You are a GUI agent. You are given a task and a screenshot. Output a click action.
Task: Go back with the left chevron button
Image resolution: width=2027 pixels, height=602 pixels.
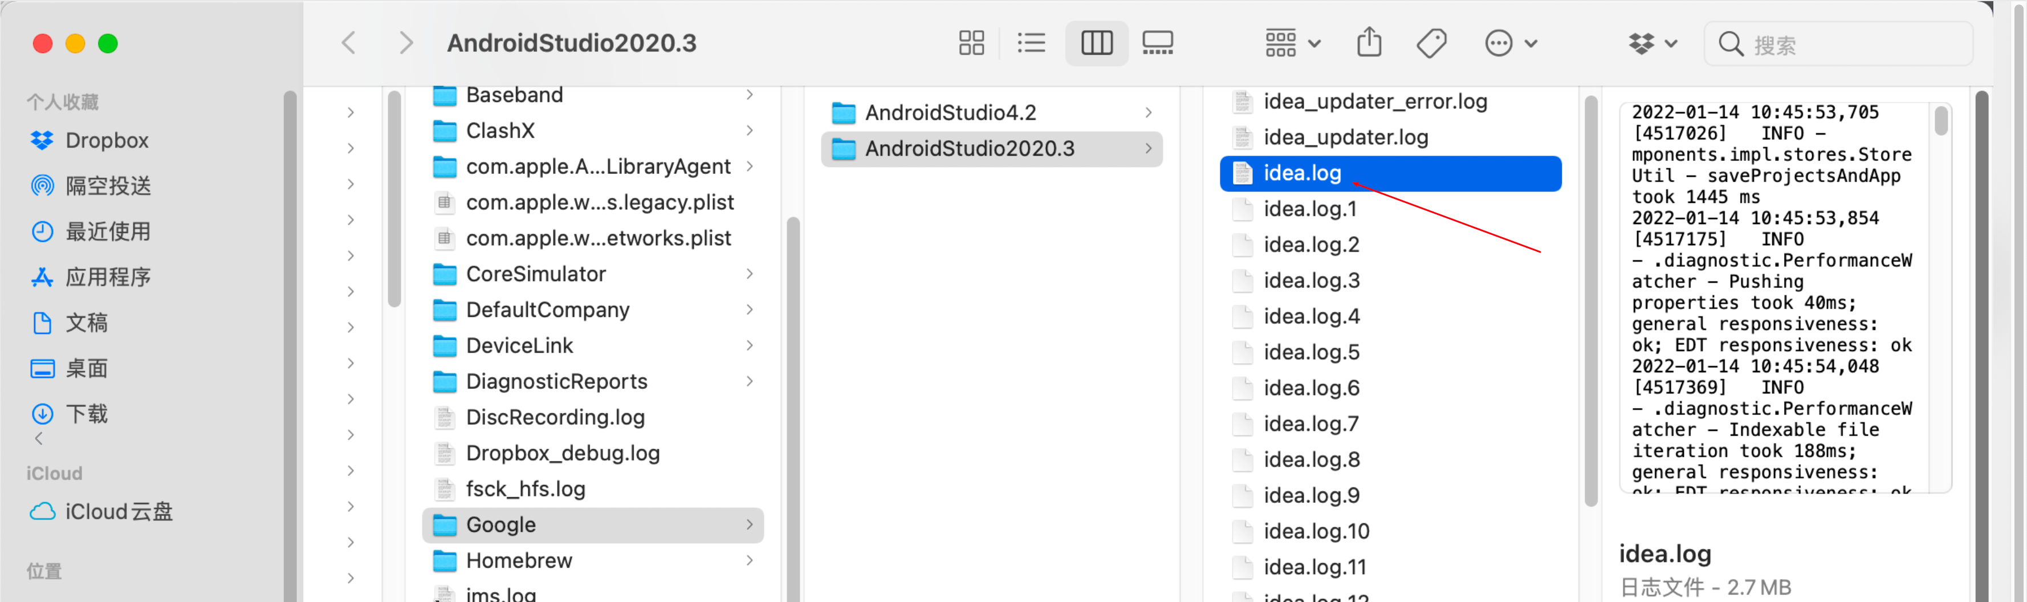pos(349,43)
